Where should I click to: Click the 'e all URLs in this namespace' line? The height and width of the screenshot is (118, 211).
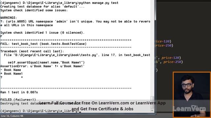point(26,25)
